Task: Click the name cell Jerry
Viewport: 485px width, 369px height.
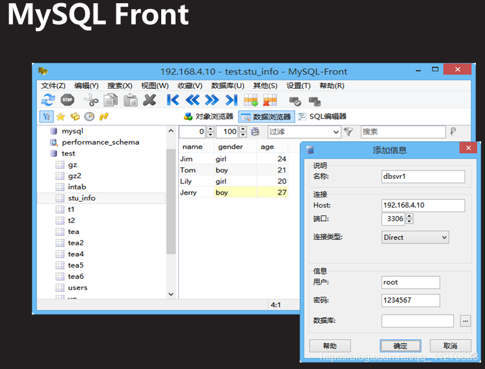Action: pyautogui.click(x=196, y=193)
